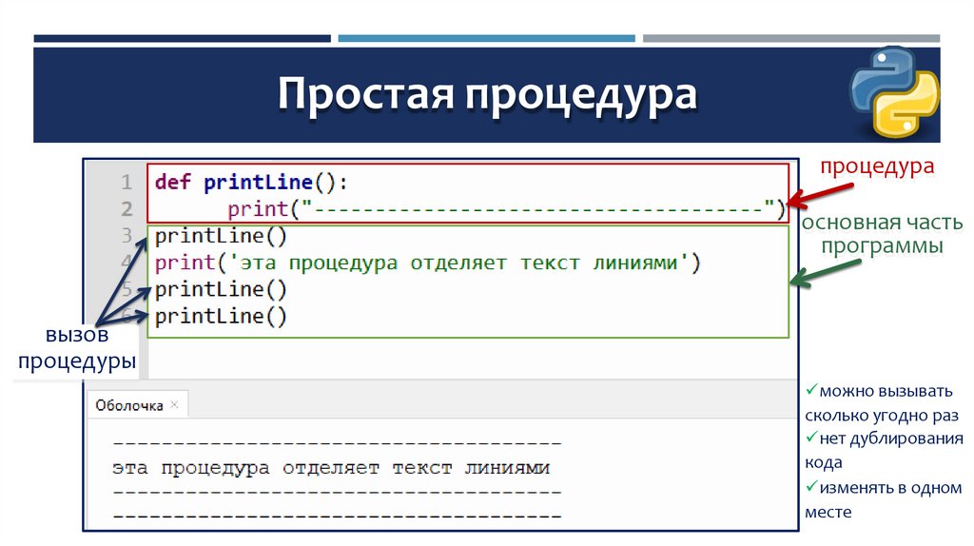The image size is (974, 546).
Task: Click the 'можно вызывать сколько угодно раз' bullet
Action: [x=882, y=403]
